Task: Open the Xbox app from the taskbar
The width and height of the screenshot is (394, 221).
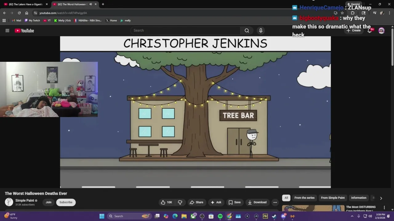Action: point(193,216)
